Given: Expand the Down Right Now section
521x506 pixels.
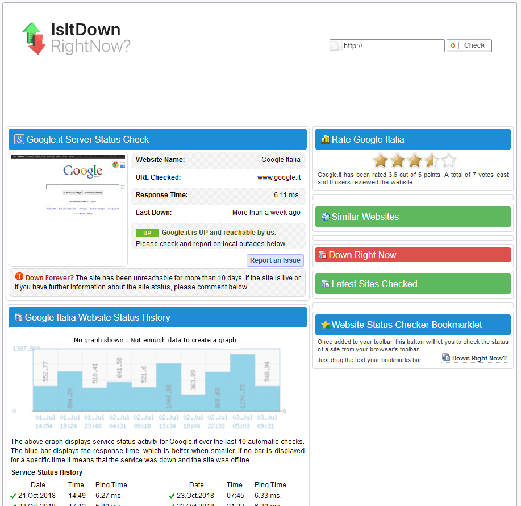Looking at the screenshot, I should pyautogui.click(x=412, y=255).
